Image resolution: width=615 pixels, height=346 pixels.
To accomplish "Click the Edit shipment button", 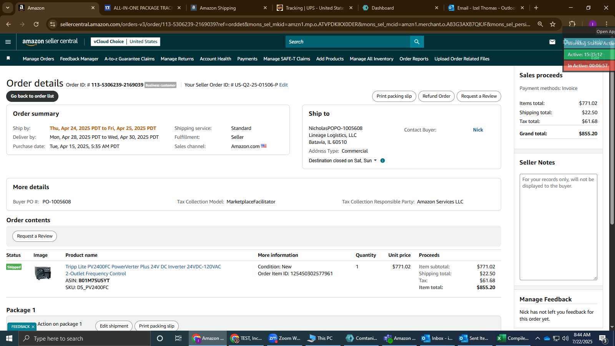I will [x=114, y=326].
